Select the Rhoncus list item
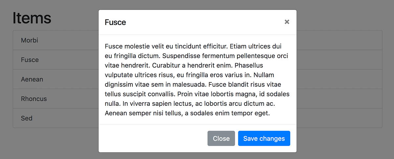The image size is (394, 159). click(x=34, y=99)
